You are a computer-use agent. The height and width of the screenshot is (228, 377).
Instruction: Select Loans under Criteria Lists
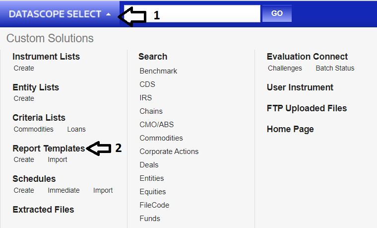(76, 129)
